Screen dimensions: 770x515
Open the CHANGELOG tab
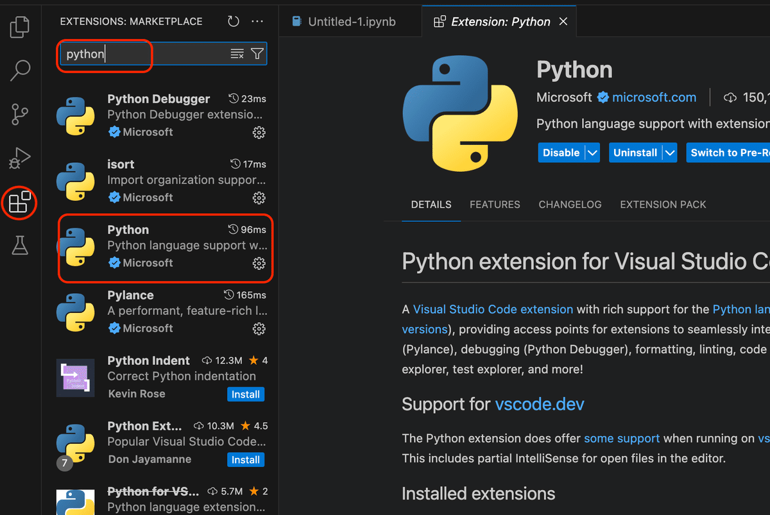click(570, 205)
